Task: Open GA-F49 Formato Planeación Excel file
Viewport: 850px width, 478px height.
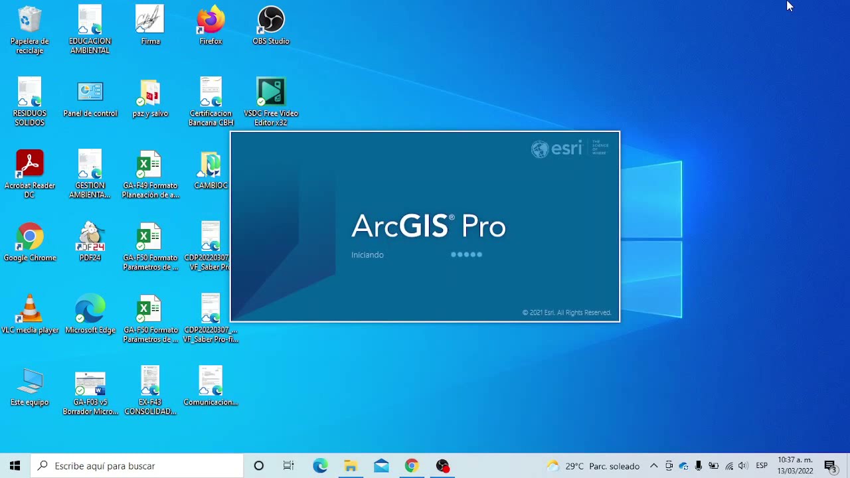Action: click(150, 174)
